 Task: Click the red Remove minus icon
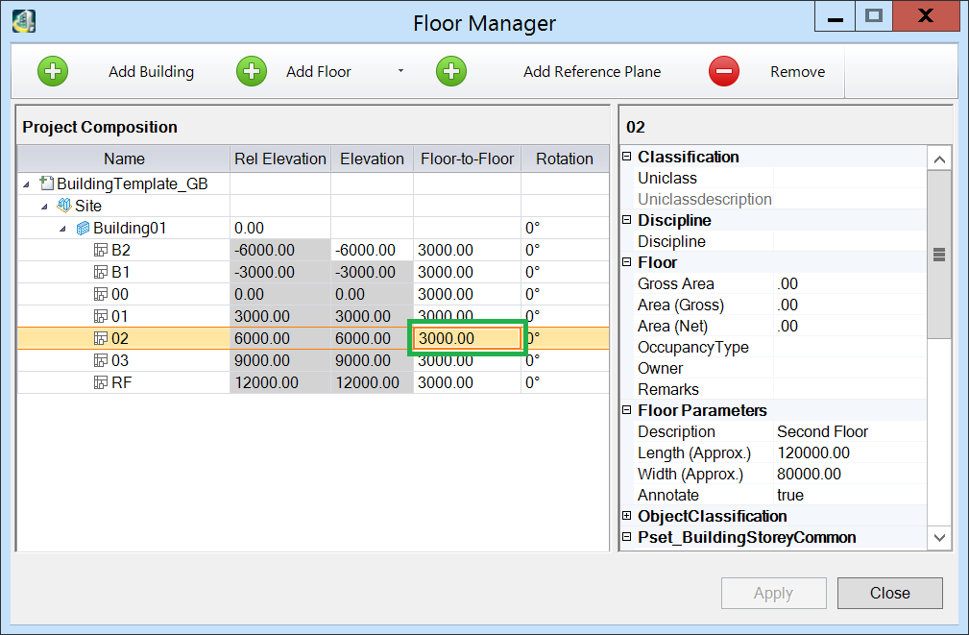point(724,72)
